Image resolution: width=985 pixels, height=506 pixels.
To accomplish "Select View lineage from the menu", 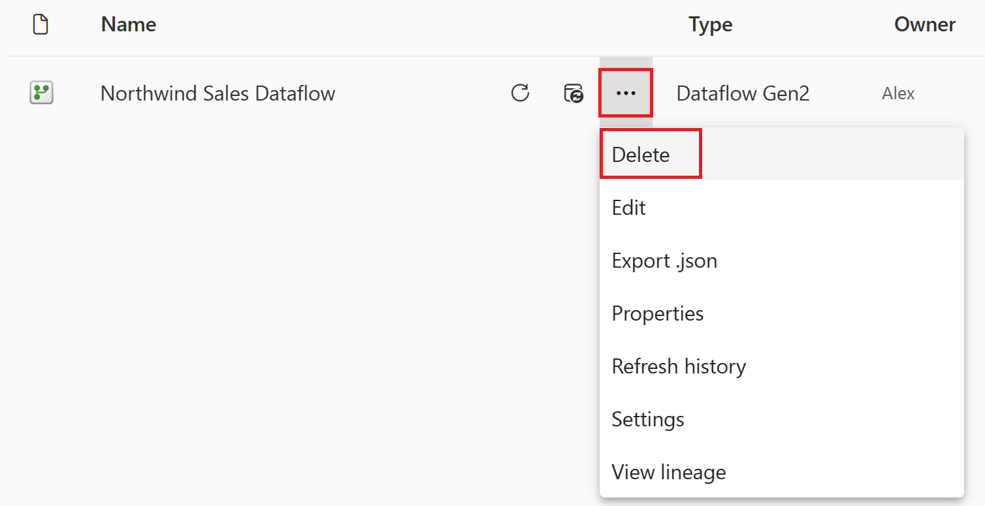I will coord(668,471).
